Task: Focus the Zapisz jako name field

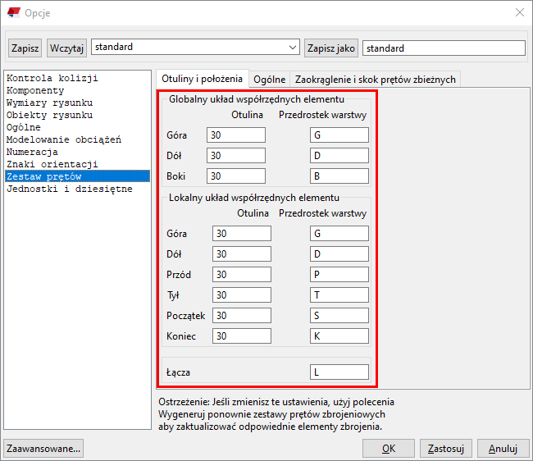Action: click(x=443, y=48)
